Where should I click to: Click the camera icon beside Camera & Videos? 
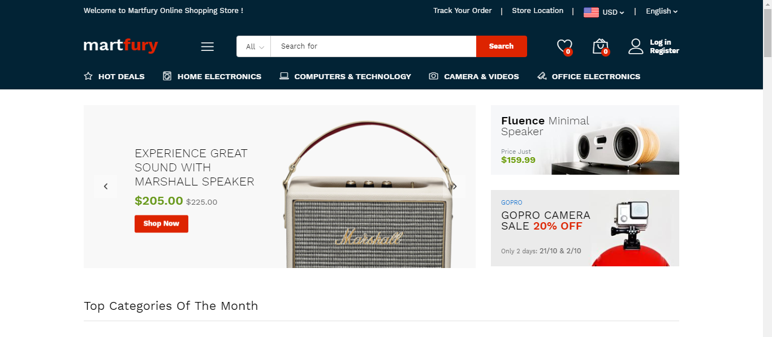click(x=433, y=76)
